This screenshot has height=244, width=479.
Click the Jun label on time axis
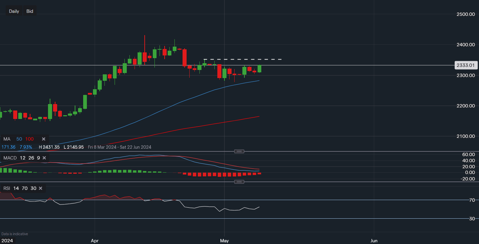click(x=374, y=241)
